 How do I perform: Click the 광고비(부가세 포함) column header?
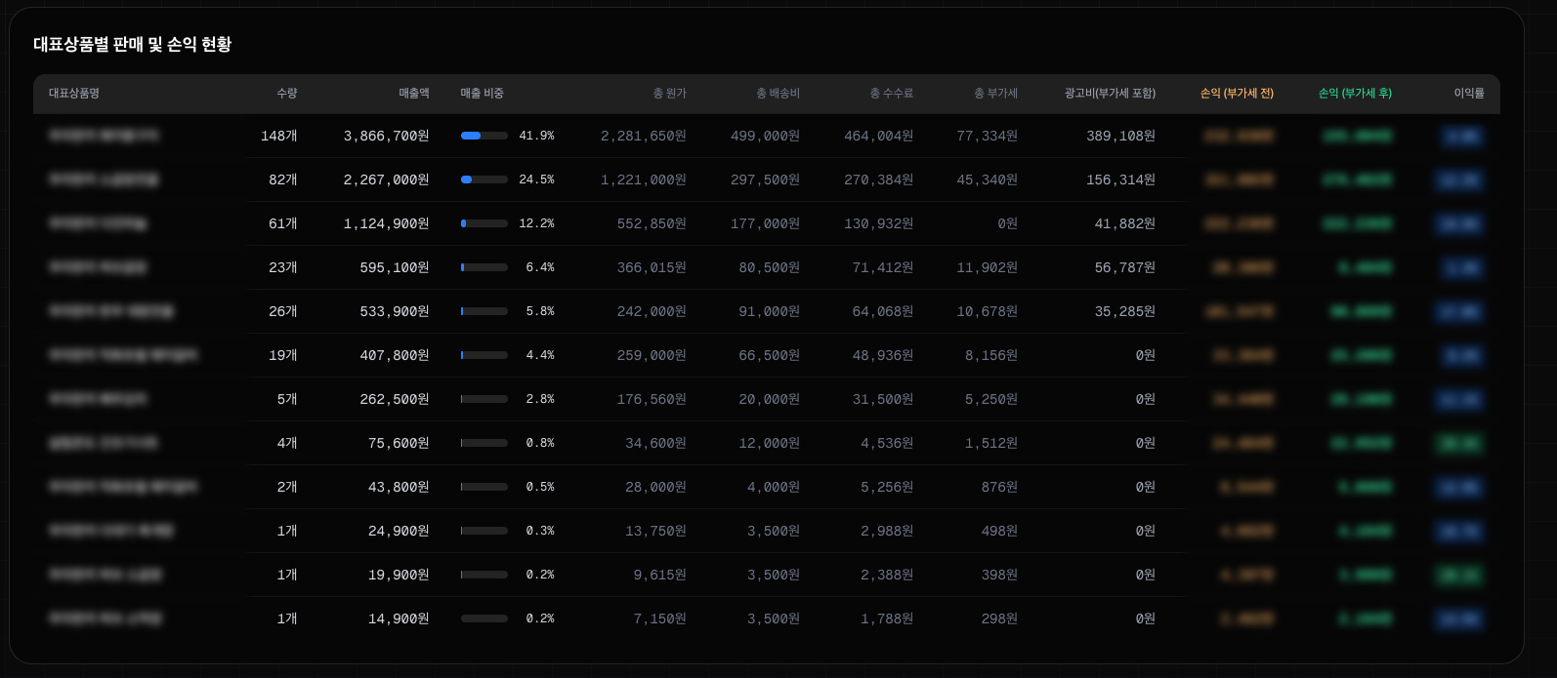tap(1111, 94)
